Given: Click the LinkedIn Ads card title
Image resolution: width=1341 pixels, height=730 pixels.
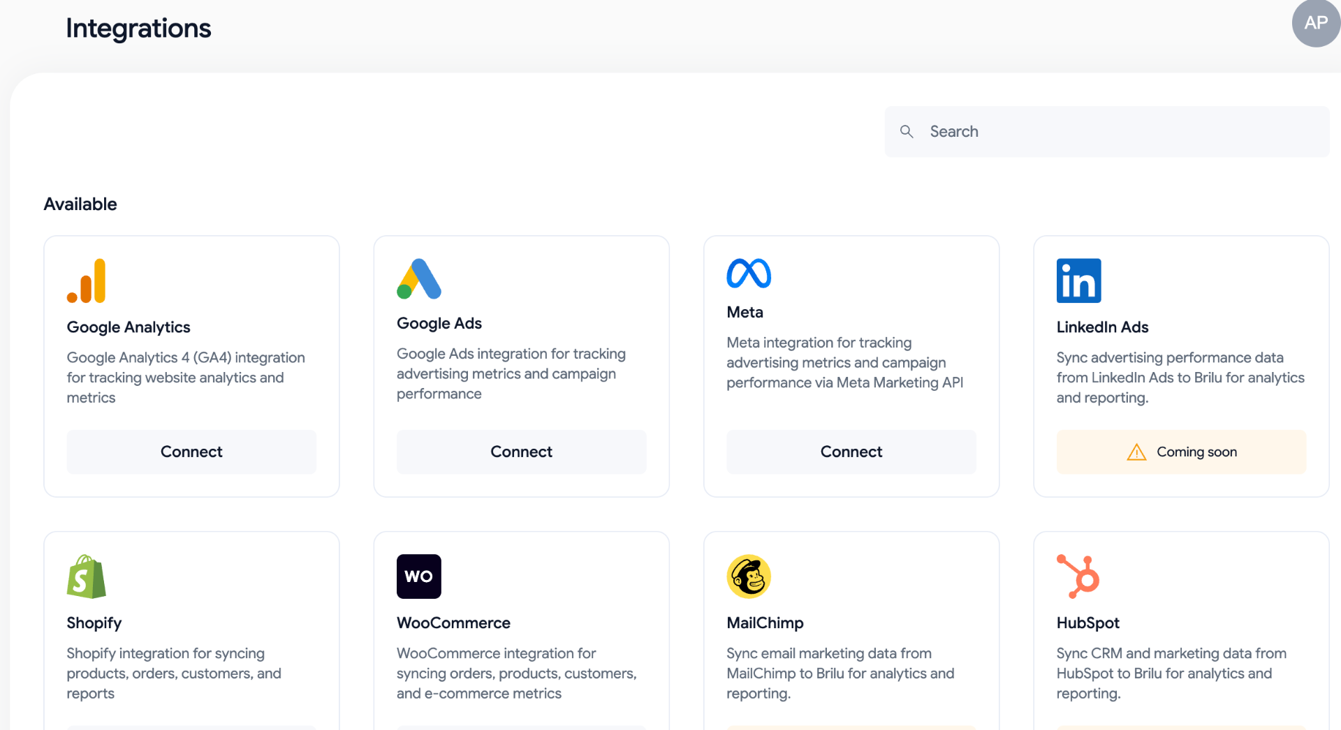Looking at the screenshot, I should (x=1102, y=327).
